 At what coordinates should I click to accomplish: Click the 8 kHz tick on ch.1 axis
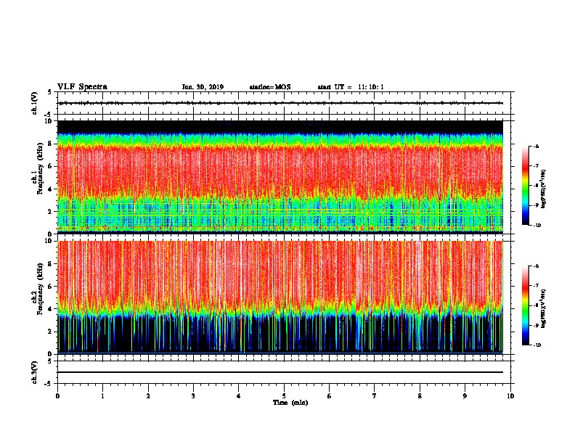tap(50, 144)
